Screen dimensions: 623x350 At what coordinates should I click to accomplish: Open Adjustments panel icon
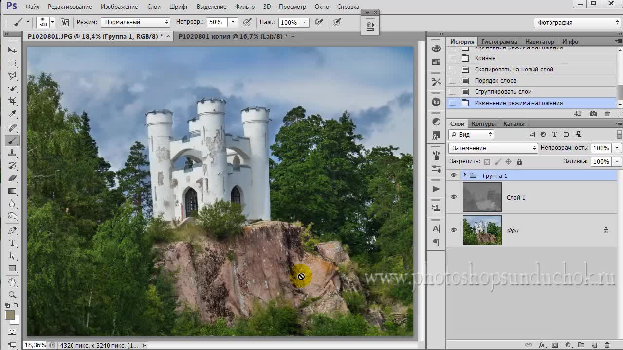pos(436,122)
